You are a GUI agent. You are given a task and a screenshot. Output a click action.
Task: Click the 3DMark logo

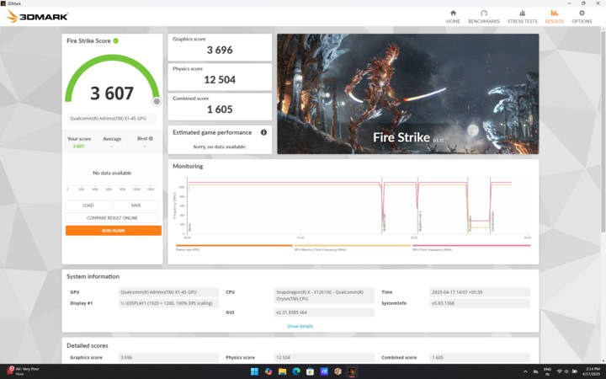[38, 16]
